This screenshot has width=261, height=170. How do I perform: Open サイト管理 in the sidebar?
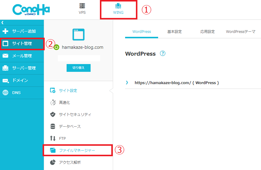tap(22, 44)
